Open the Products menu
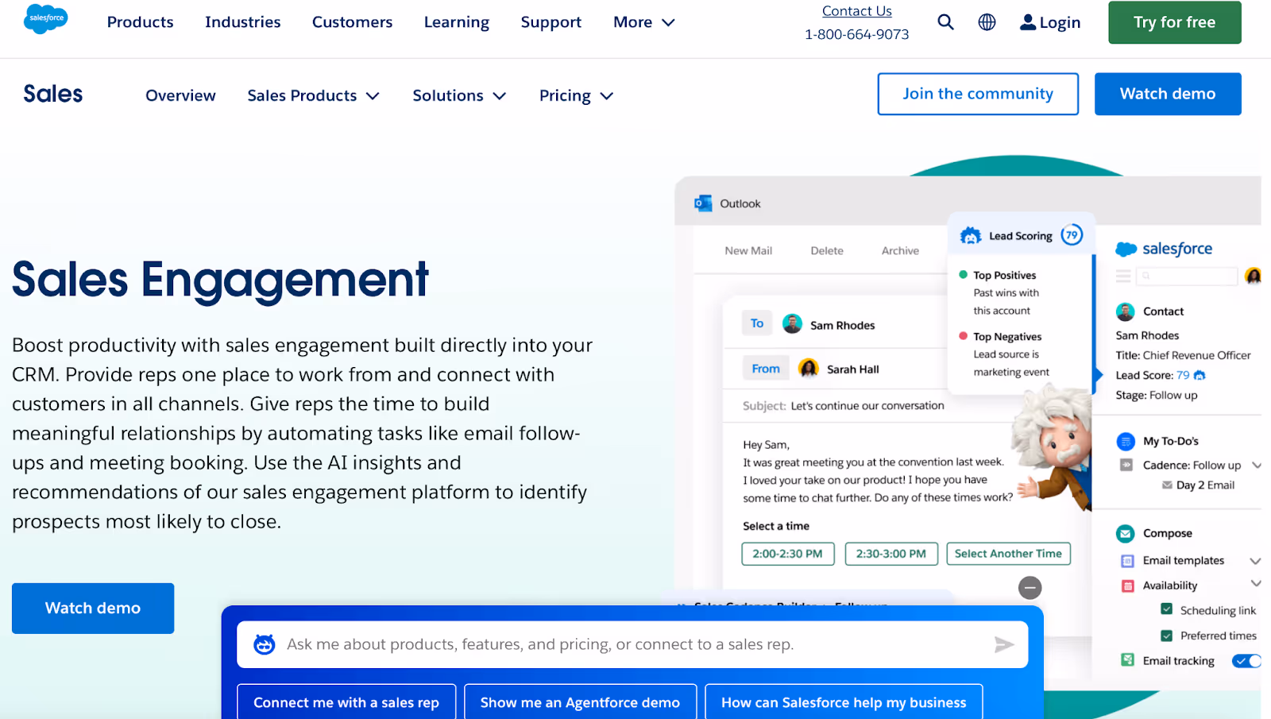This screenshot has width=1271, height=719. tap(140, 22)
